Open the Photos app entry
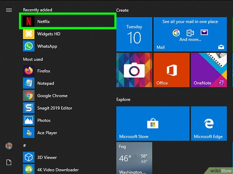Image resolution: width=233 pixels, height=174 pixels. click(x=44, y=120)
